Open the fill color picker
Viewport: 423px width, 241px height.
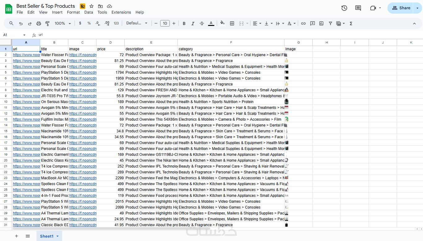click(x=222, y=23)
